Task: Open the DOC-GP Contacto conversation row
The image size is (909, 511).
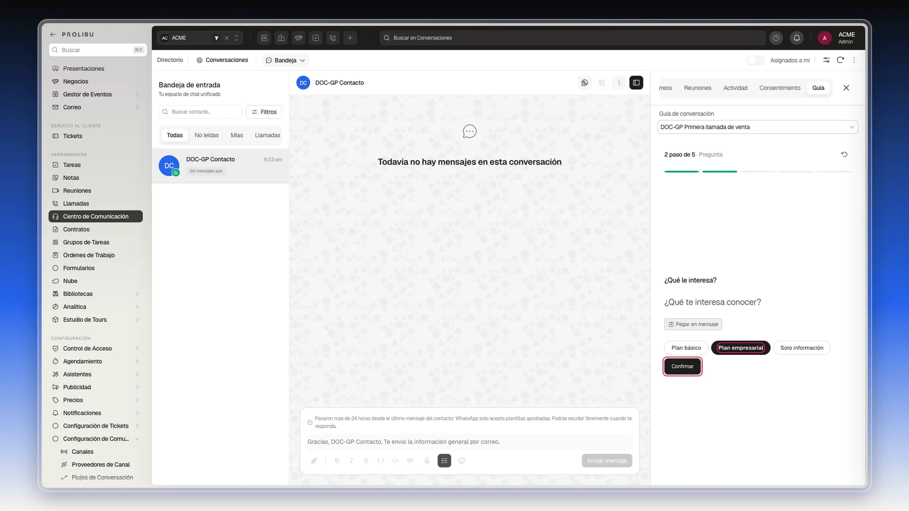Action: [221, 166]
